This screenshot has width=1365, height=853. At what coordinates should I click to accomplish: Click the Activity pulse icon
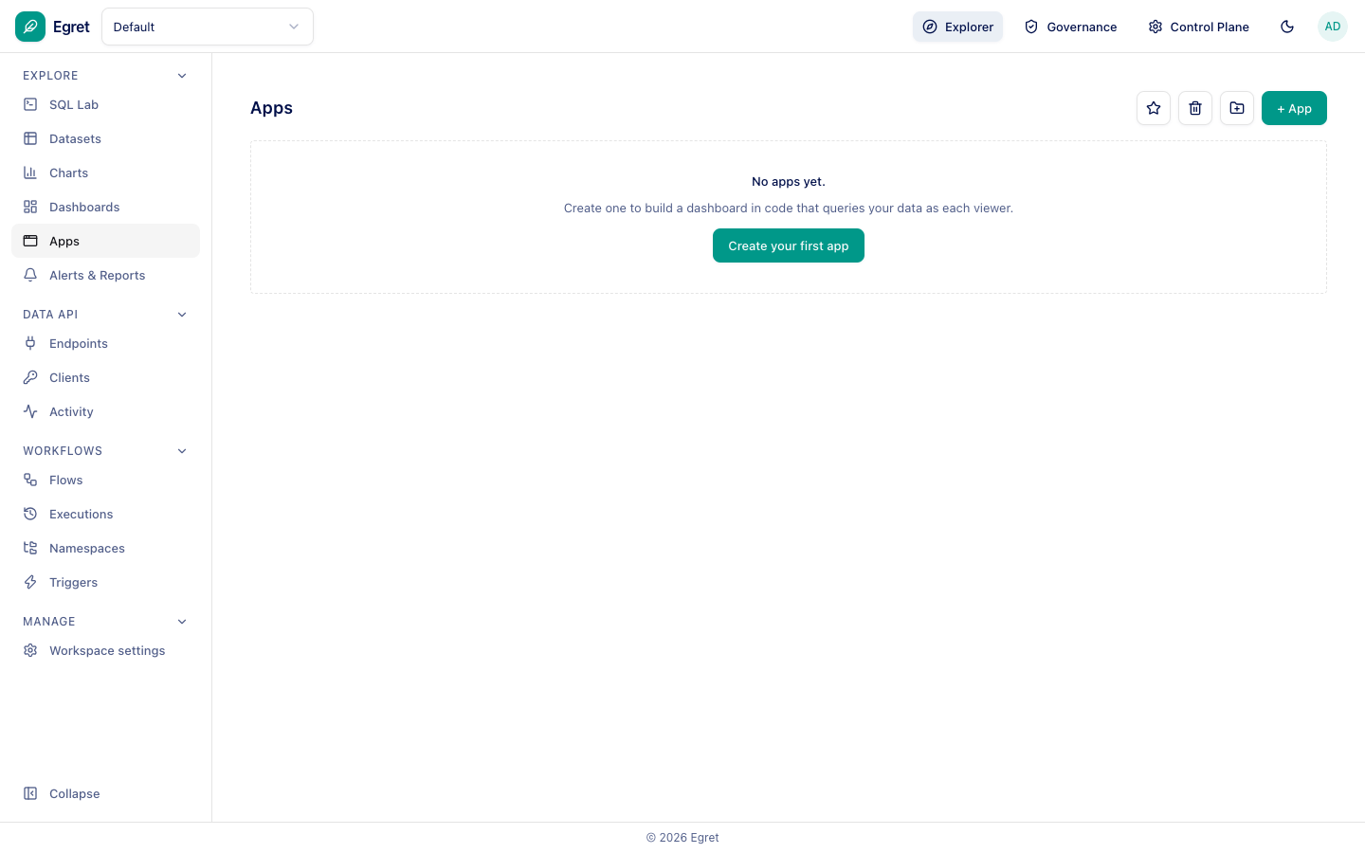pyautogui.click(x=30, y=411)
